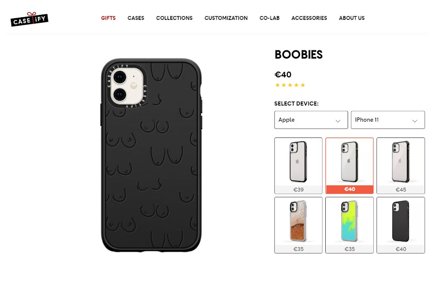Click the five-star product rating

click(x=290, y=85)
